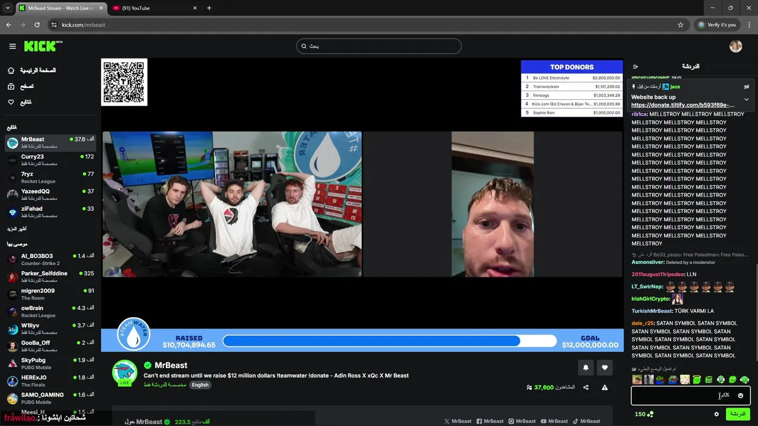Viewport: 758px width, 426px height.
Task: Click the fundraising progress bar
Action: point(390,341)
